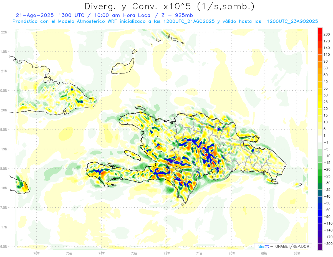333x257 pixels.
Task: Click the colorbar value -110
Action: coord(328,223)
